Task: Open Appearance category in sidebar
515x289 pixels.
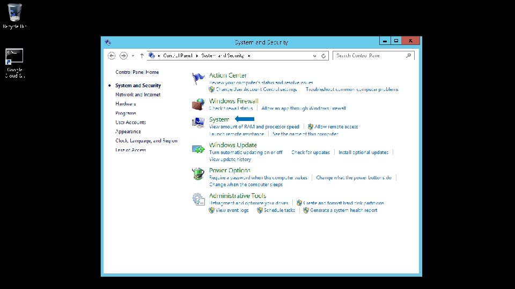Action: click(x=128, y=132)
